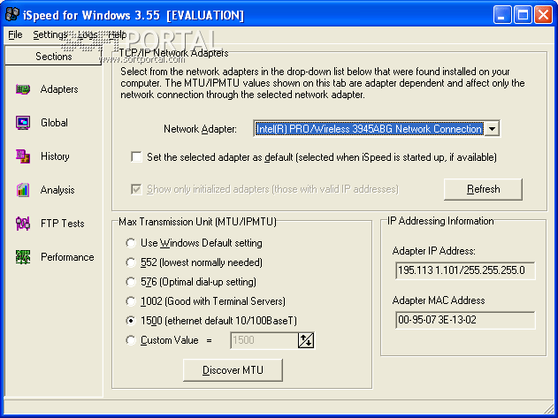
Task: Select the Custom Value radio button
Action: (131, 340)
